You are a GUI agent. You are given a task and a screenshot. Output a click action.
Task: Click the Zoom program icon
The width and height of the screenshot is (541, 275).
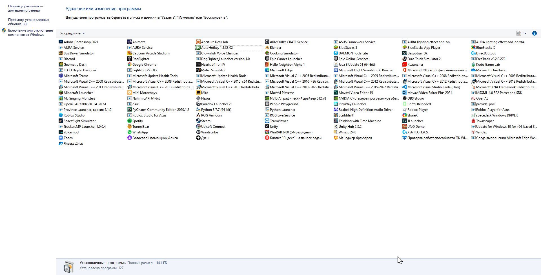pos(61,138)
